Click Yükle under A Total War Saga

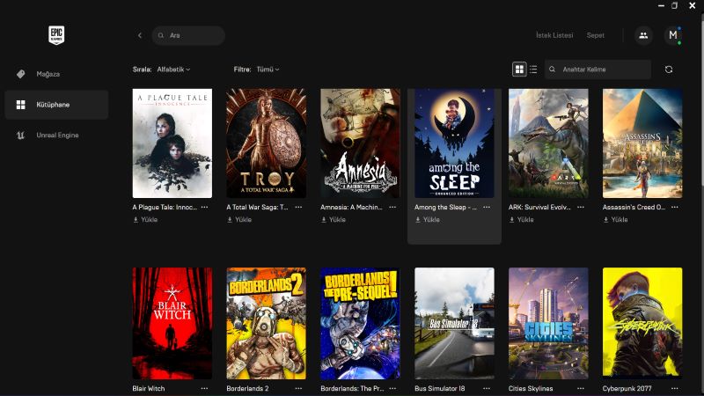(x=239, y=220)
